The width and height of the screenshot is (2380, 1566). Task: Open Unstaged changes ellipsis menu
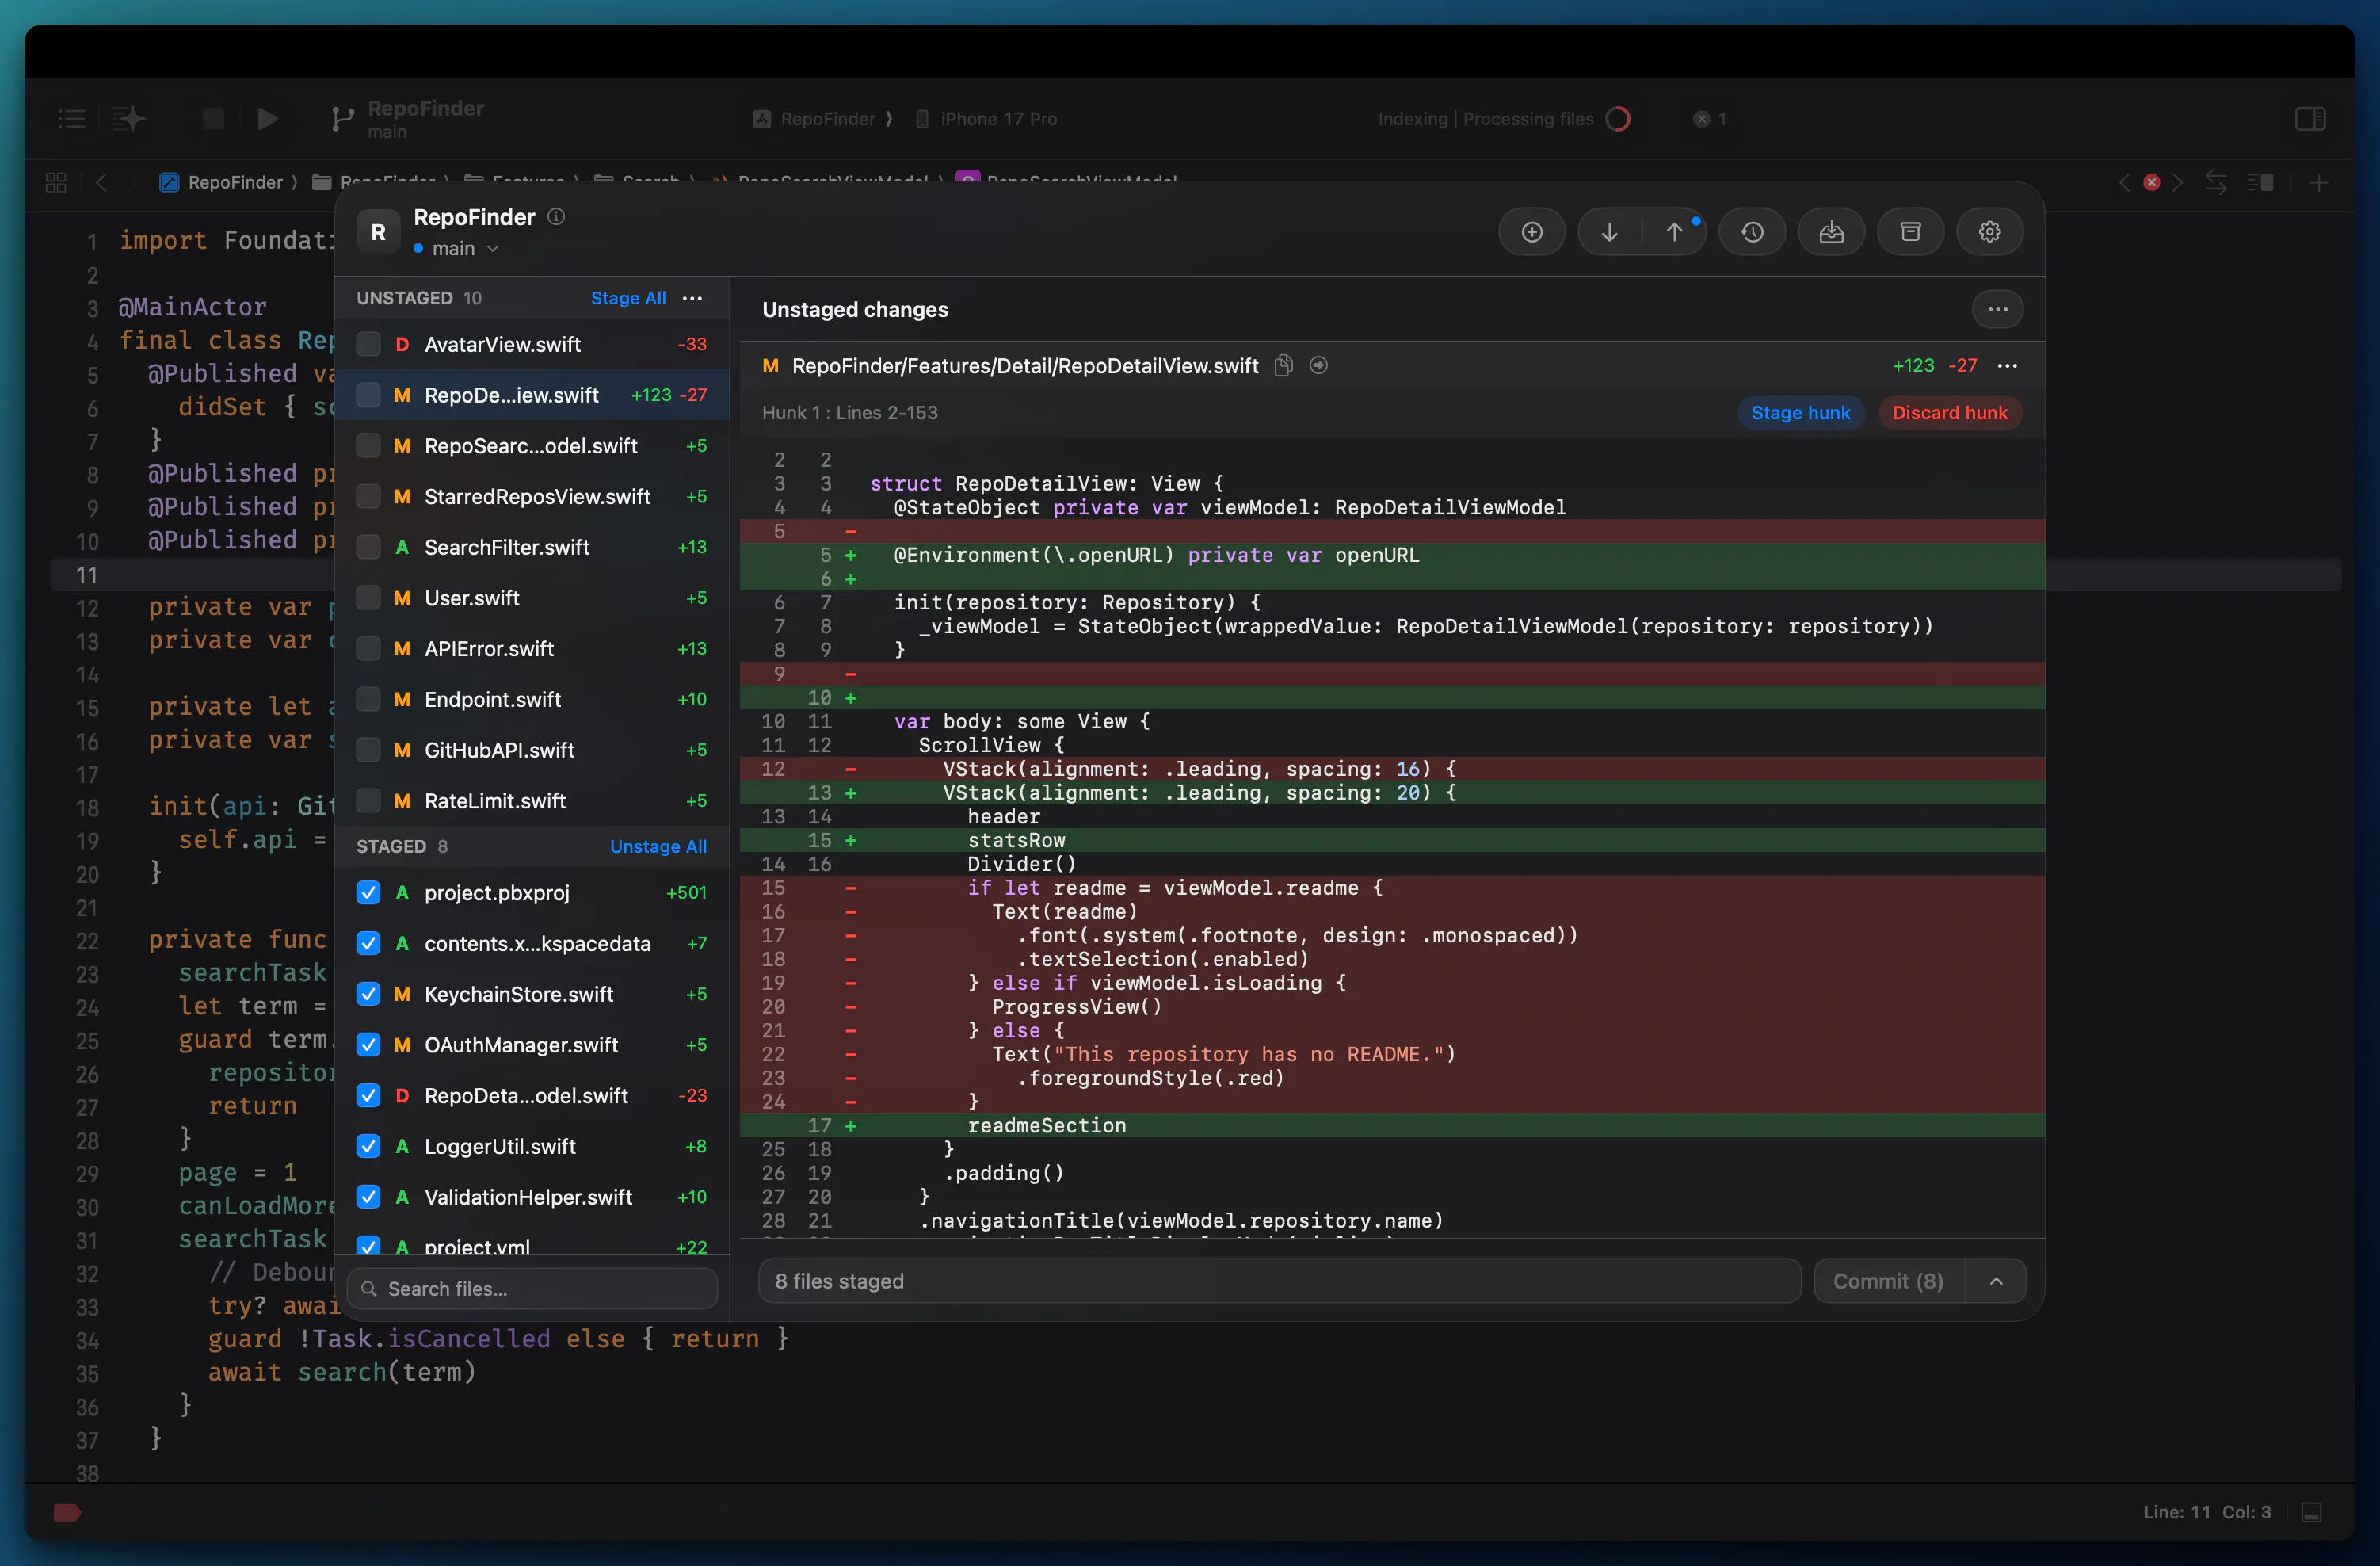pyautogui.click(x=1997, y=309)
